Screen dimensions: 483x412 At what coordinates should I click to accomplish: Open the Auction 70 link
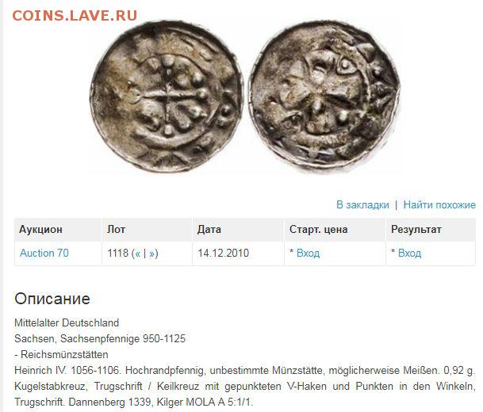pos(44,253)
